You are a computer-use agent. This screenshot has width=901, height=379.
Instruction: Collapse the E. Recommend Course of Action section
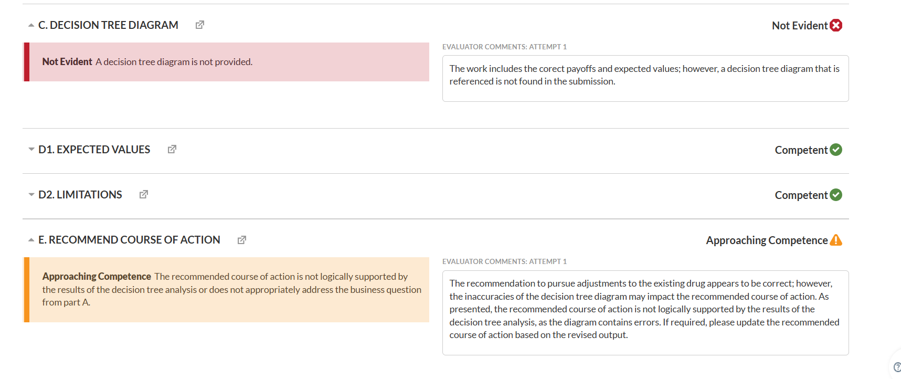tap(31, 240)
